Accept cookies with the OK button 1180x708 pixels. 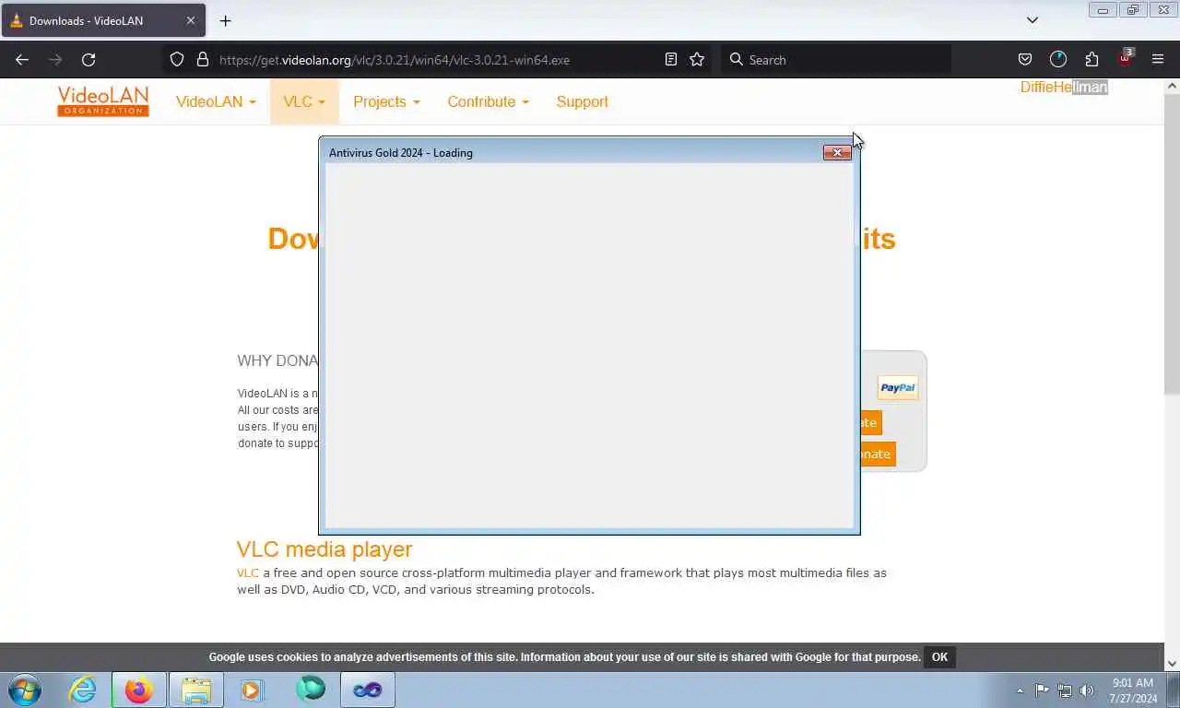(939, 657)
